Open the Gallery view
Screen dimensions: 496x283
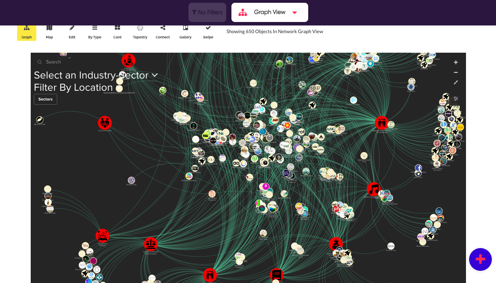tap(185, 32)
